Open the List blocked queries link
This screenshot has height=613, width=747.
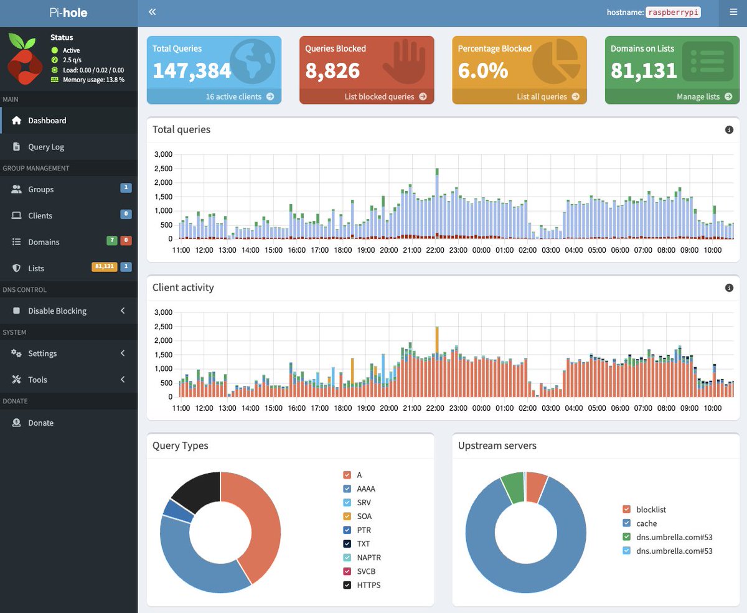(385, 96)
